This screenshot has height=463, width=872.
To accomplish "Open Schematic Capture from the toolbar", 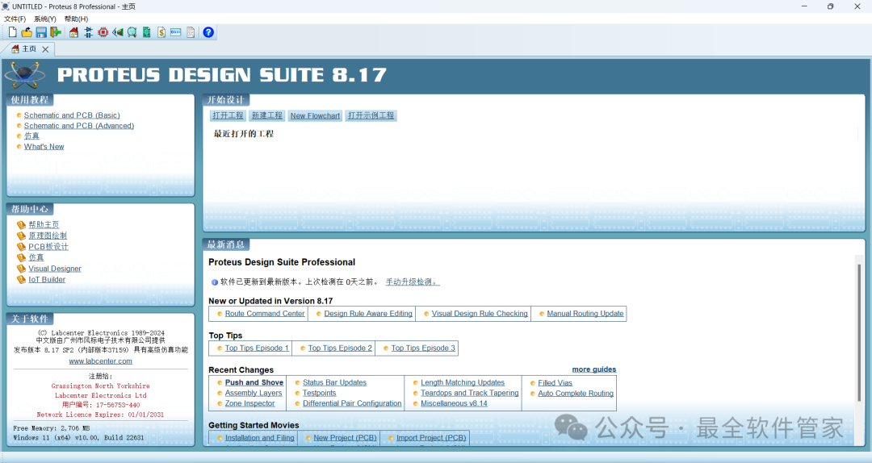I will click(x=88, y=32).
